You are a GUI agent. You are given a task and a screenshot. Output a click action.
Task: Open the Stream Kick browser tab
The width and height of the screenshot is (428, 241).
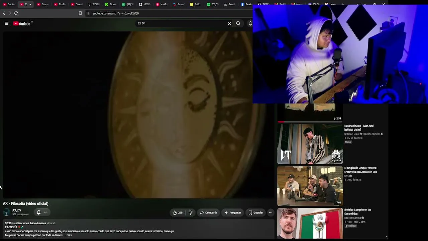pos(111,4)
